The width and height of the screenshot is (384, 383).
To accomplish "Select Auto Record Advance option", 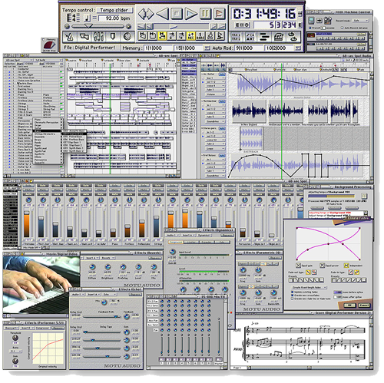I will pos(342,28).
